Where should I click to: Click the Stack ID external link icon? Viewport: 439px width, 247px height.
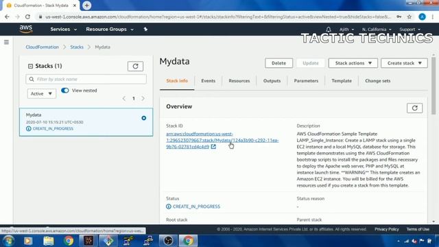tap(213, 146)
